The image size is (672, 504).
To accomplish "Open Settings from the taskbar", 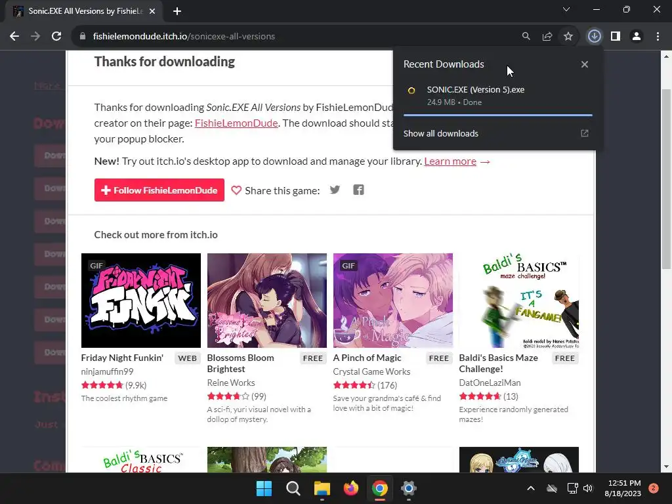I will 409,488.
